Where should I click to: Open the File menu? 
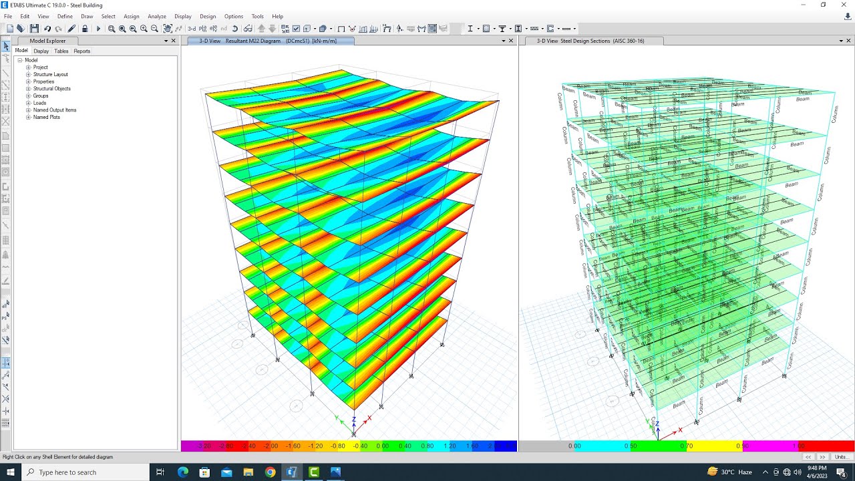click(x=8, y=16)
